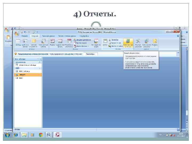This screenshot has height=144, width=192.
Task: Click Access icon on taskbar
Action: 57,135
